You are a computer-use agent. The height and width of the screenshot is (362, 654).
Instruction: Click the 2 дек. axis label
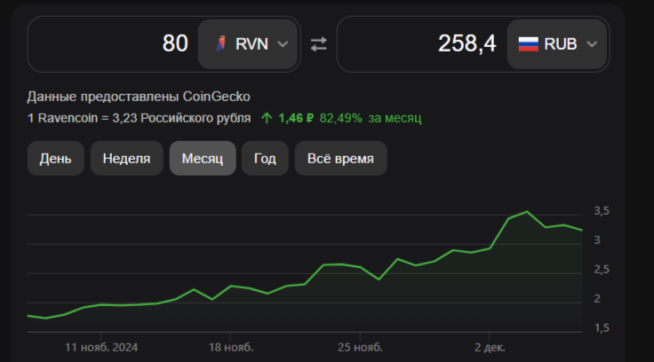click(x=490, y=348)
